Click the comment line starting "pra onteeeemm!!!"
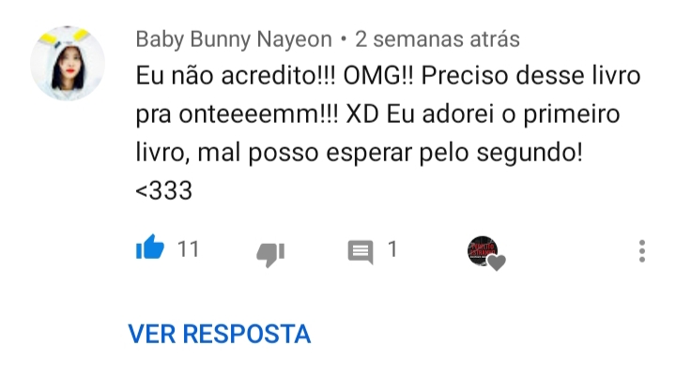The image size is (676, 390). click(377, 114)
